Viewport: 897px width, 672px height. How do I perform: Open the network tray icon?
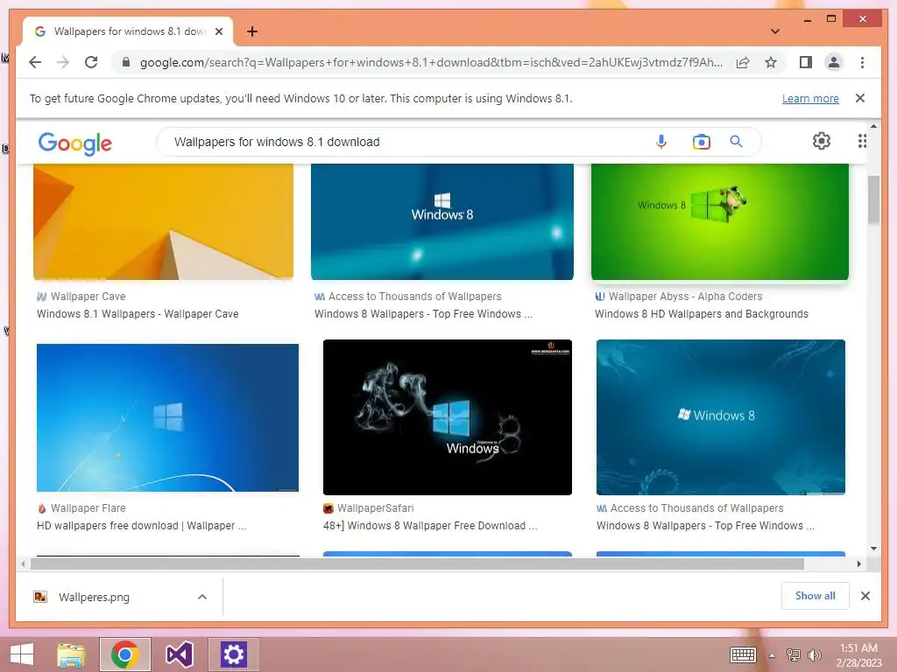[794, 654]
